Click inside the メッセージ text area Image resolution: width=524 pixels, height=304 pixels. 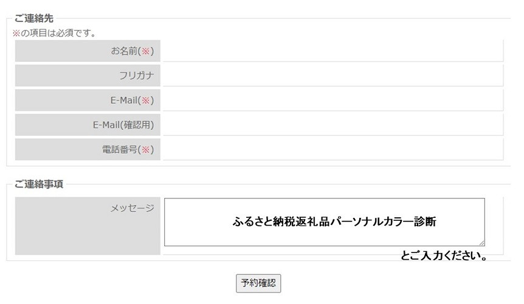[x=324, y=222]
